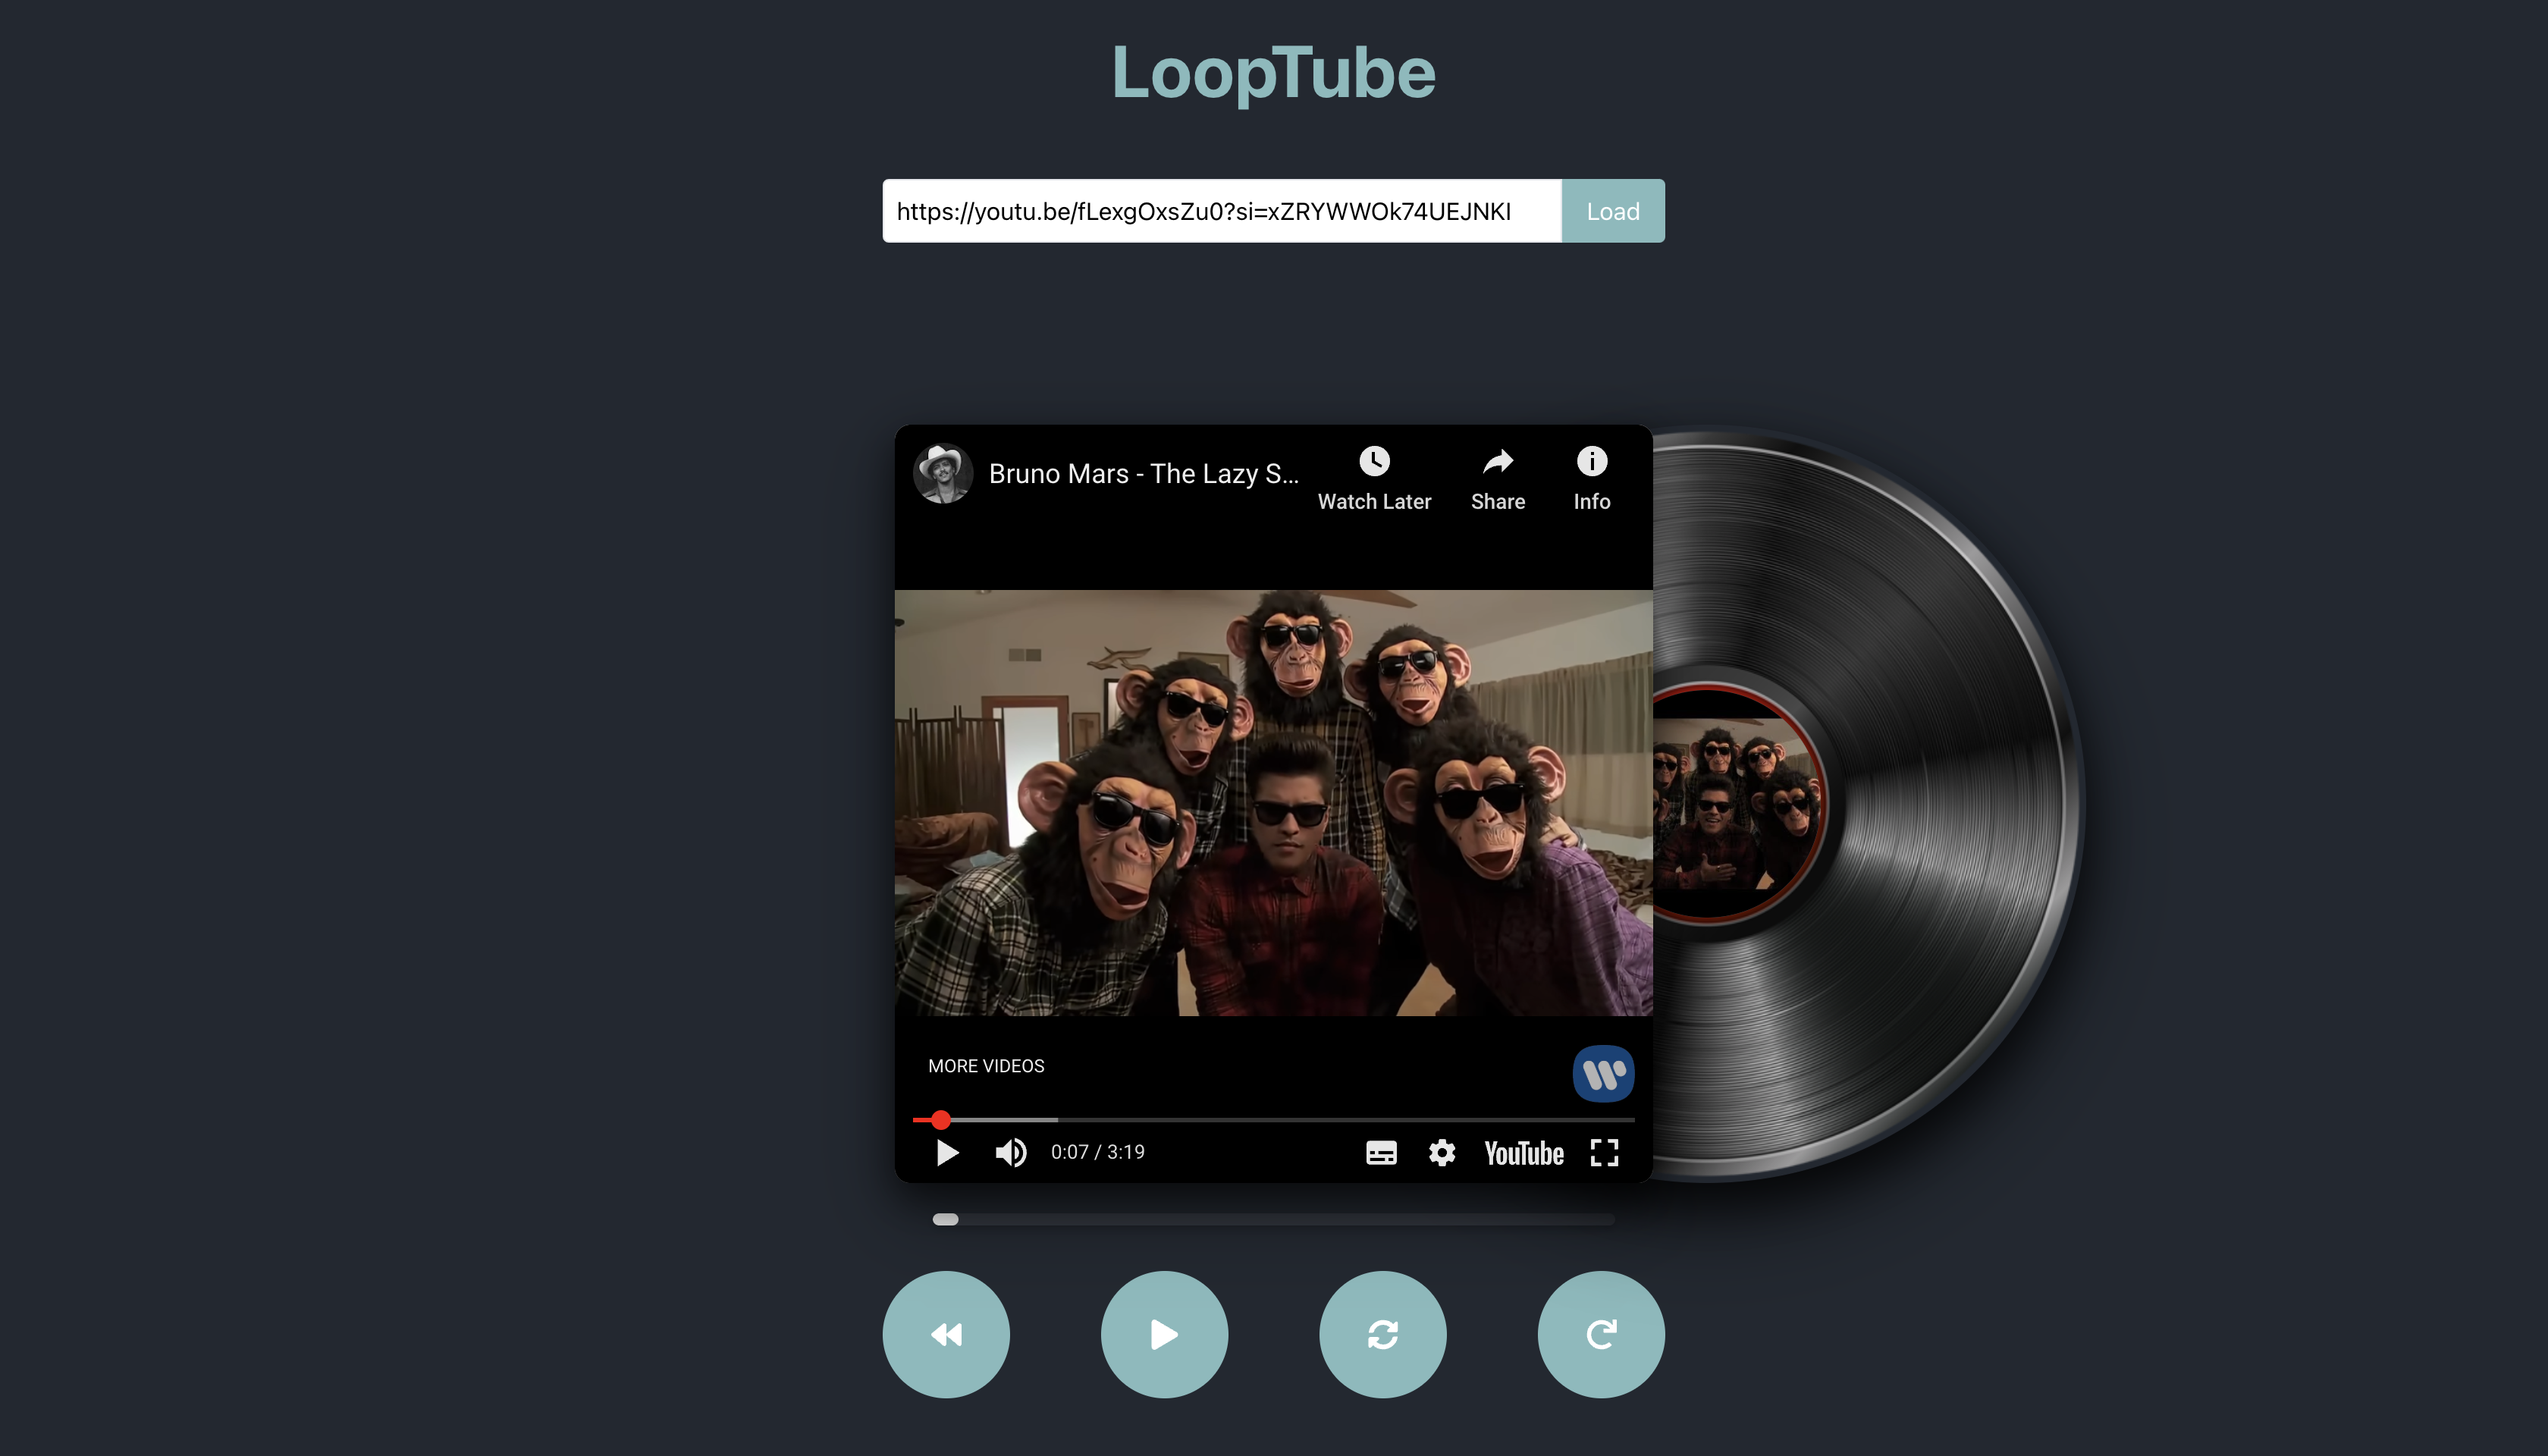This screenshot has width=2548, height=1456.
Task: Open the video on YouTube via its logo
Action: point(1524,1152)
